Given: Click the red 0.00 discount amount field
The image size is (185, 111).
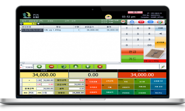Looking at the screenshot, I should point(77,80).
